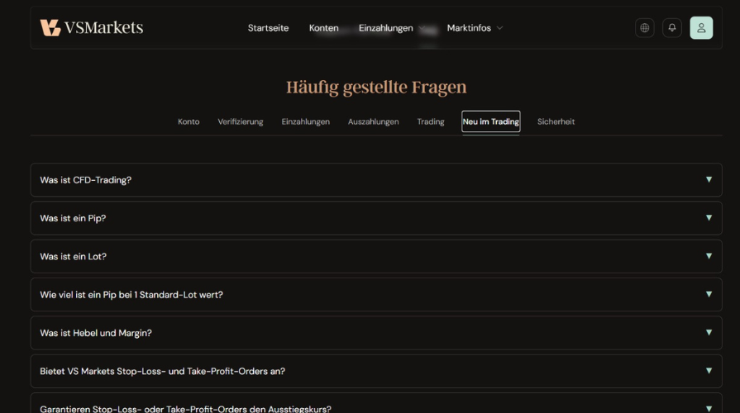Expand 'Was ist CFD-Trading?' arrow
Screen dimensions: 740x413
[x=709, y=179]
